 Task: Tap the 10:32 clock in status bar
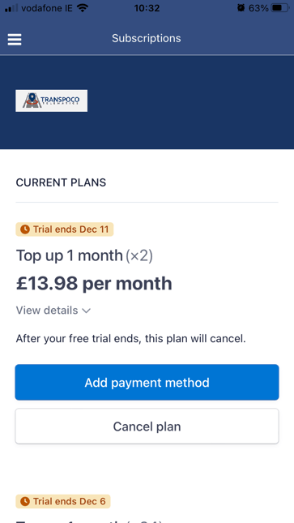point(147,7)
